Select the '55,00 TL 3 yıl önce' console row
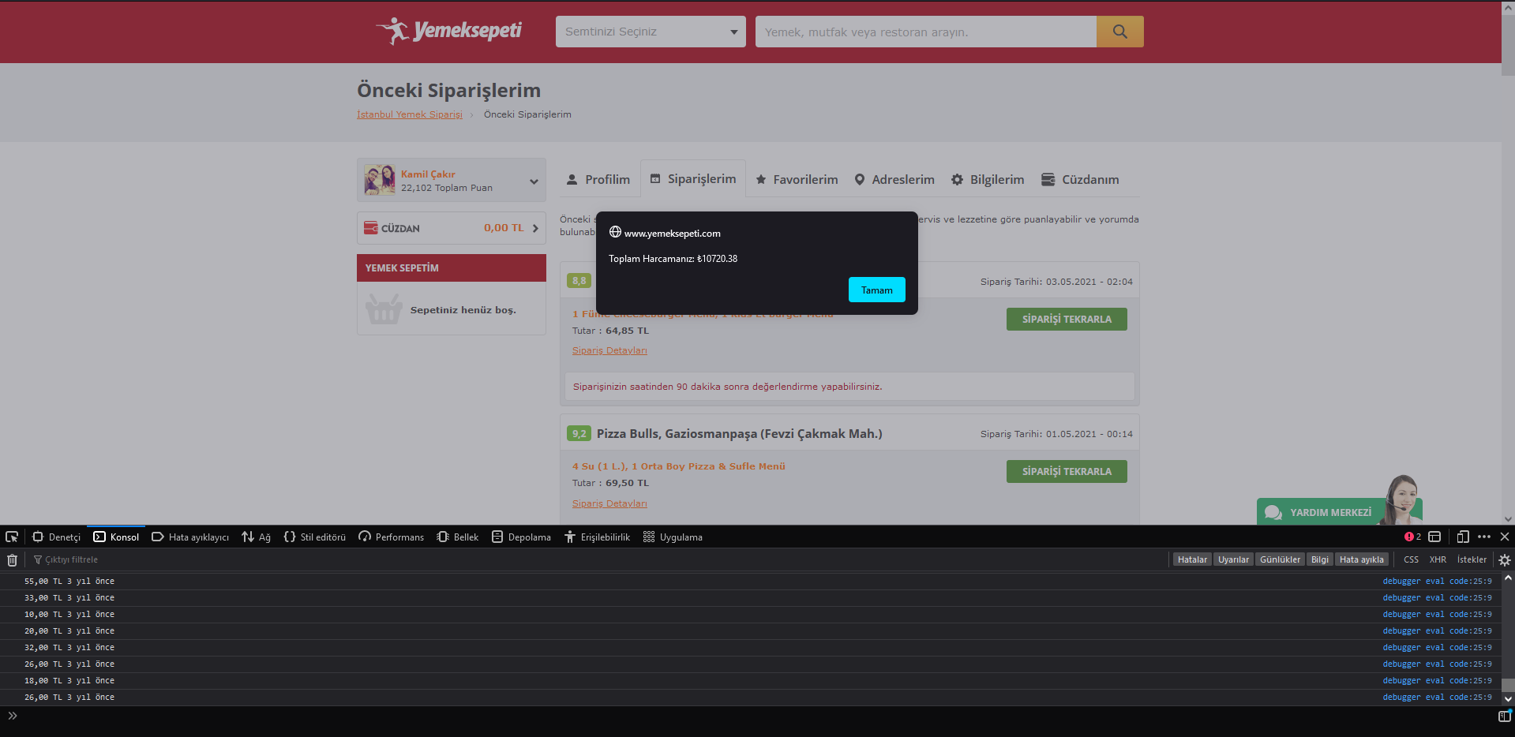The width and height of the screenshot is (1515, 737). coord(751,582)
